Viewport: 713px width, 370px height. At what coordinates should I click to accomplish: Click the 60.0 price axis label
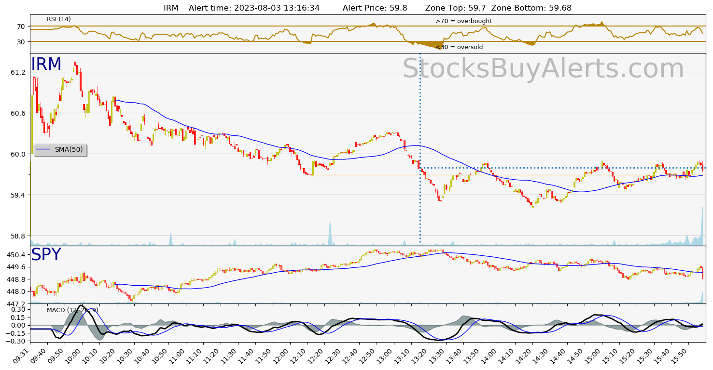coord(18,154)
